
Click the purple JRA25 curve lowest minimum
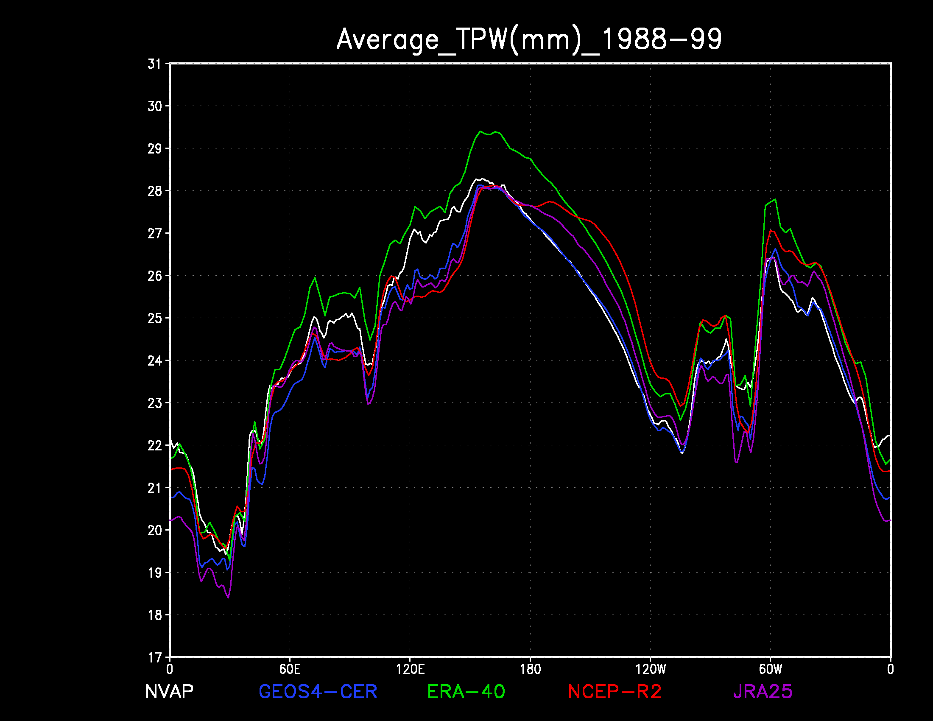pyautogui.click(x=229, y=597)
